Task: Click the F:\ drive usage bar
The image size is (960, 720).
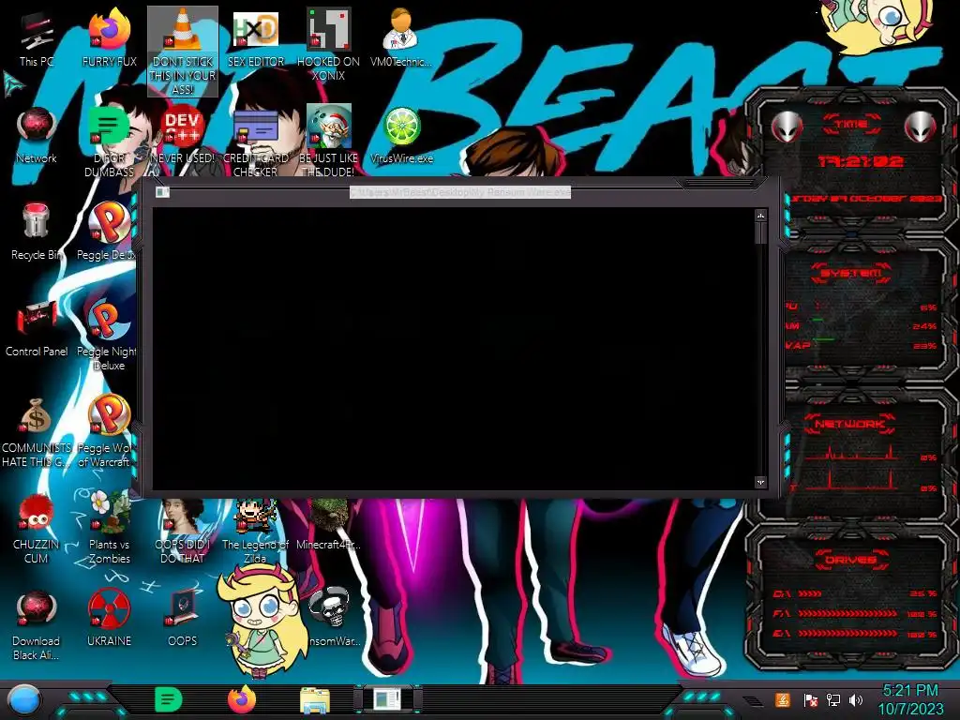Action: pos(847,613)
